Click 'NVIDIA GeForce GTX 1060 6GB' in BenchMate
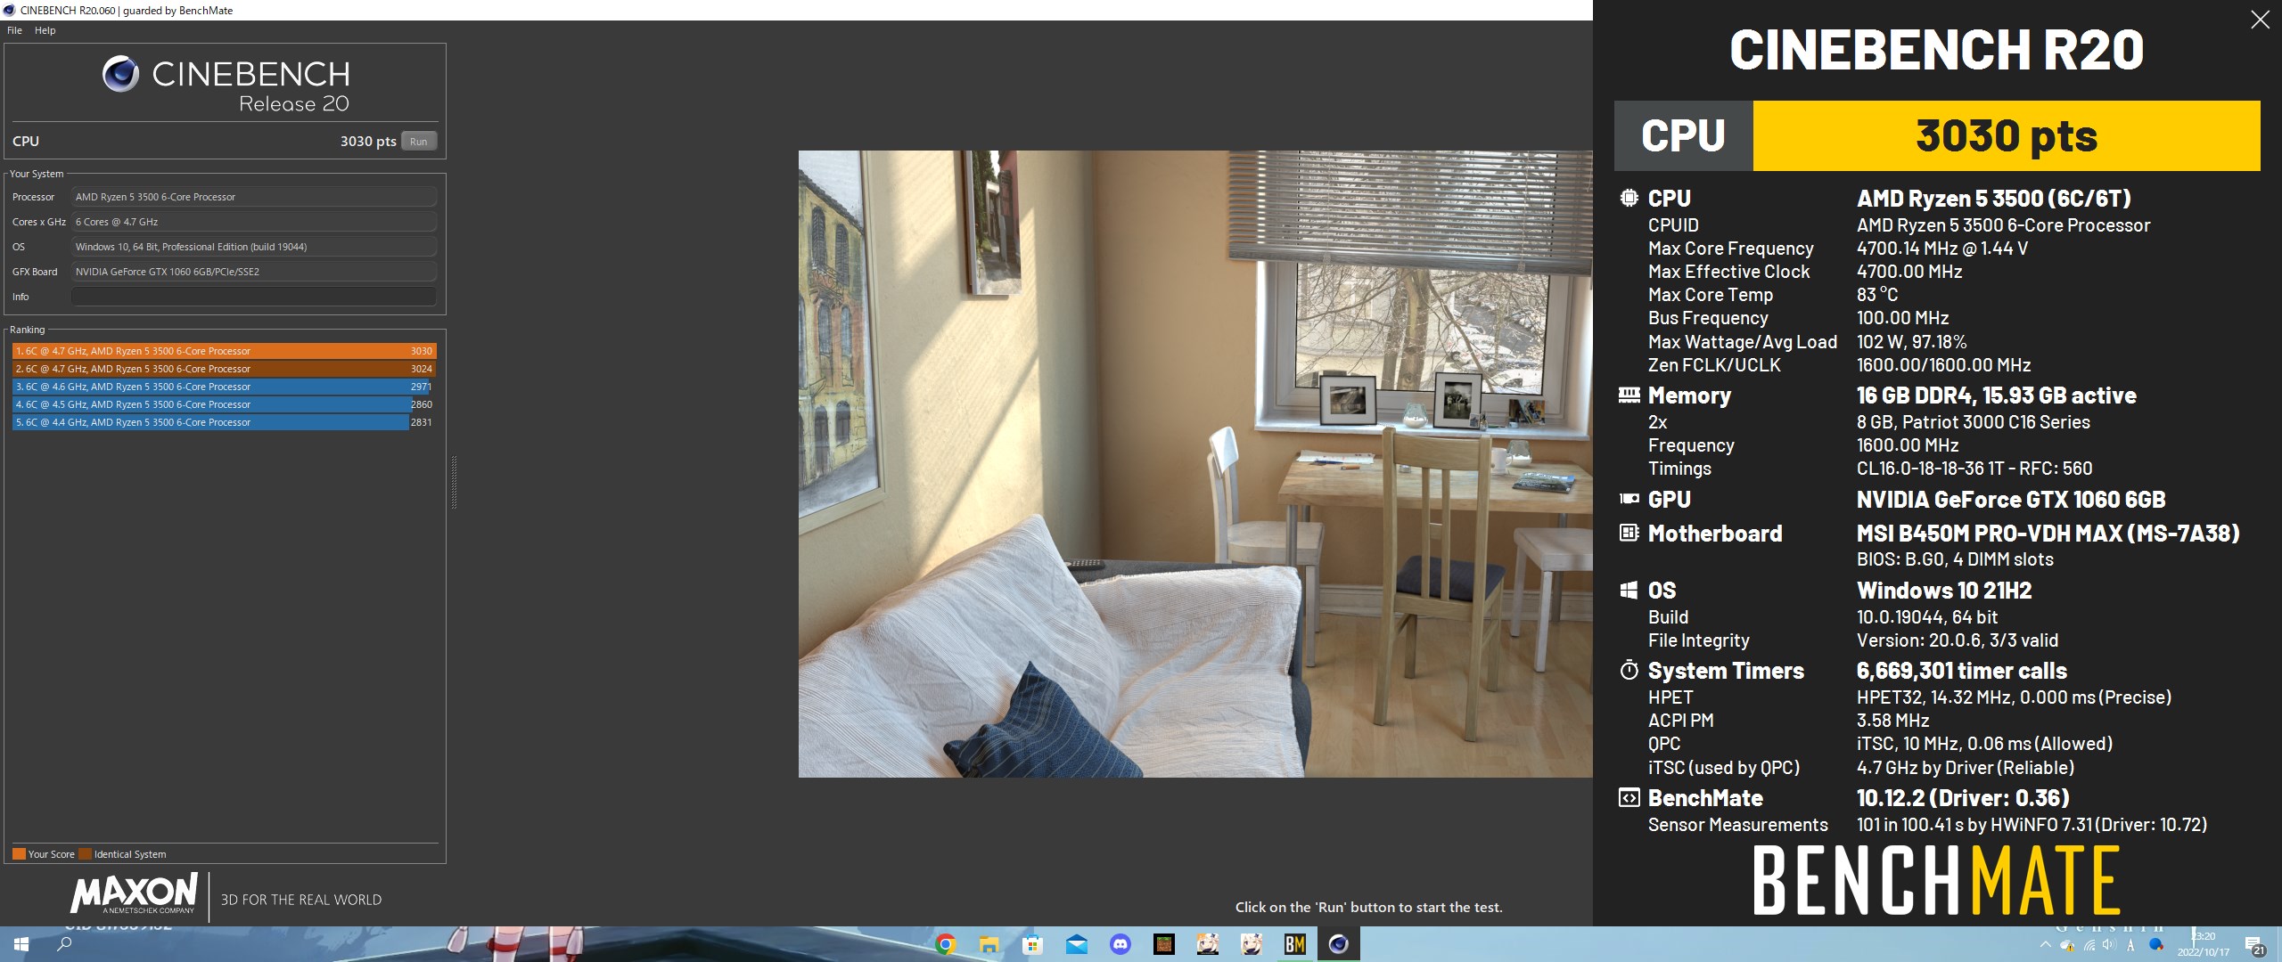This screenshot has width=2282, height=962. (2010, 500)
